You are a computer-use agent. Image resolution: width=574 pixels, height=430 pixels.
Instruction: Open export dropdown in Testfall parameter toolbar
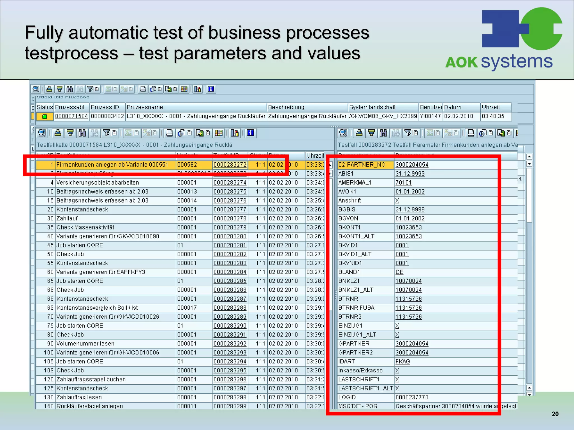coord(509,133)
